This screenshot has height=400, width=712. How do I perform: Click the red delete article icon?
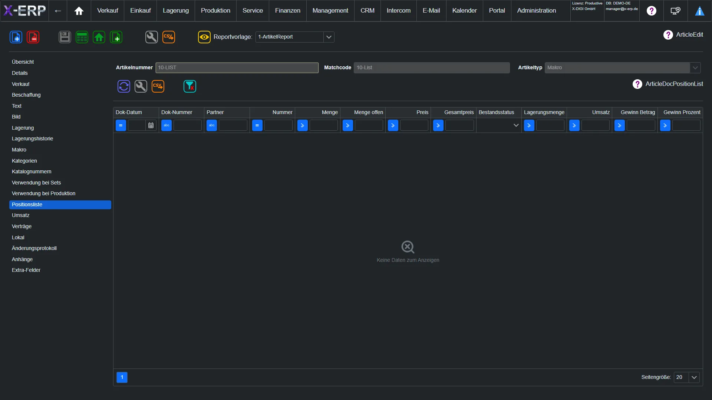33,37
